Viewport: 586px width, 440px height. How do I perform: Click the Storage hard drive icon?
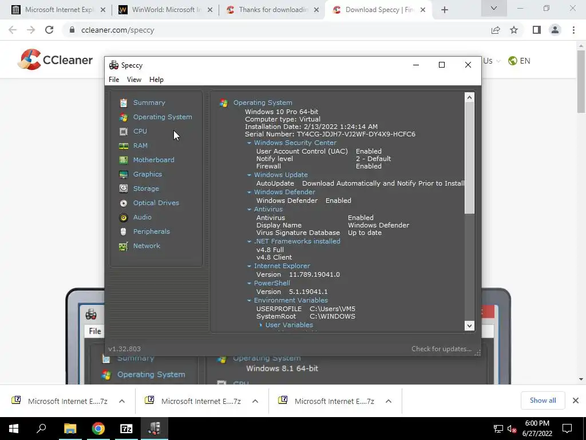[124, 188]
